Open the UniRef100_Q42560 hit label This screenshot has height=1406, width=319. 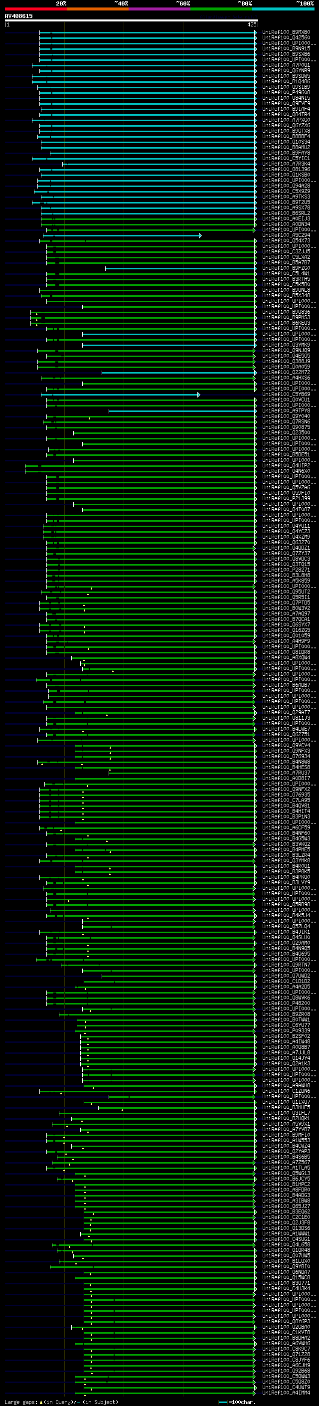click(x=286, y=38)
